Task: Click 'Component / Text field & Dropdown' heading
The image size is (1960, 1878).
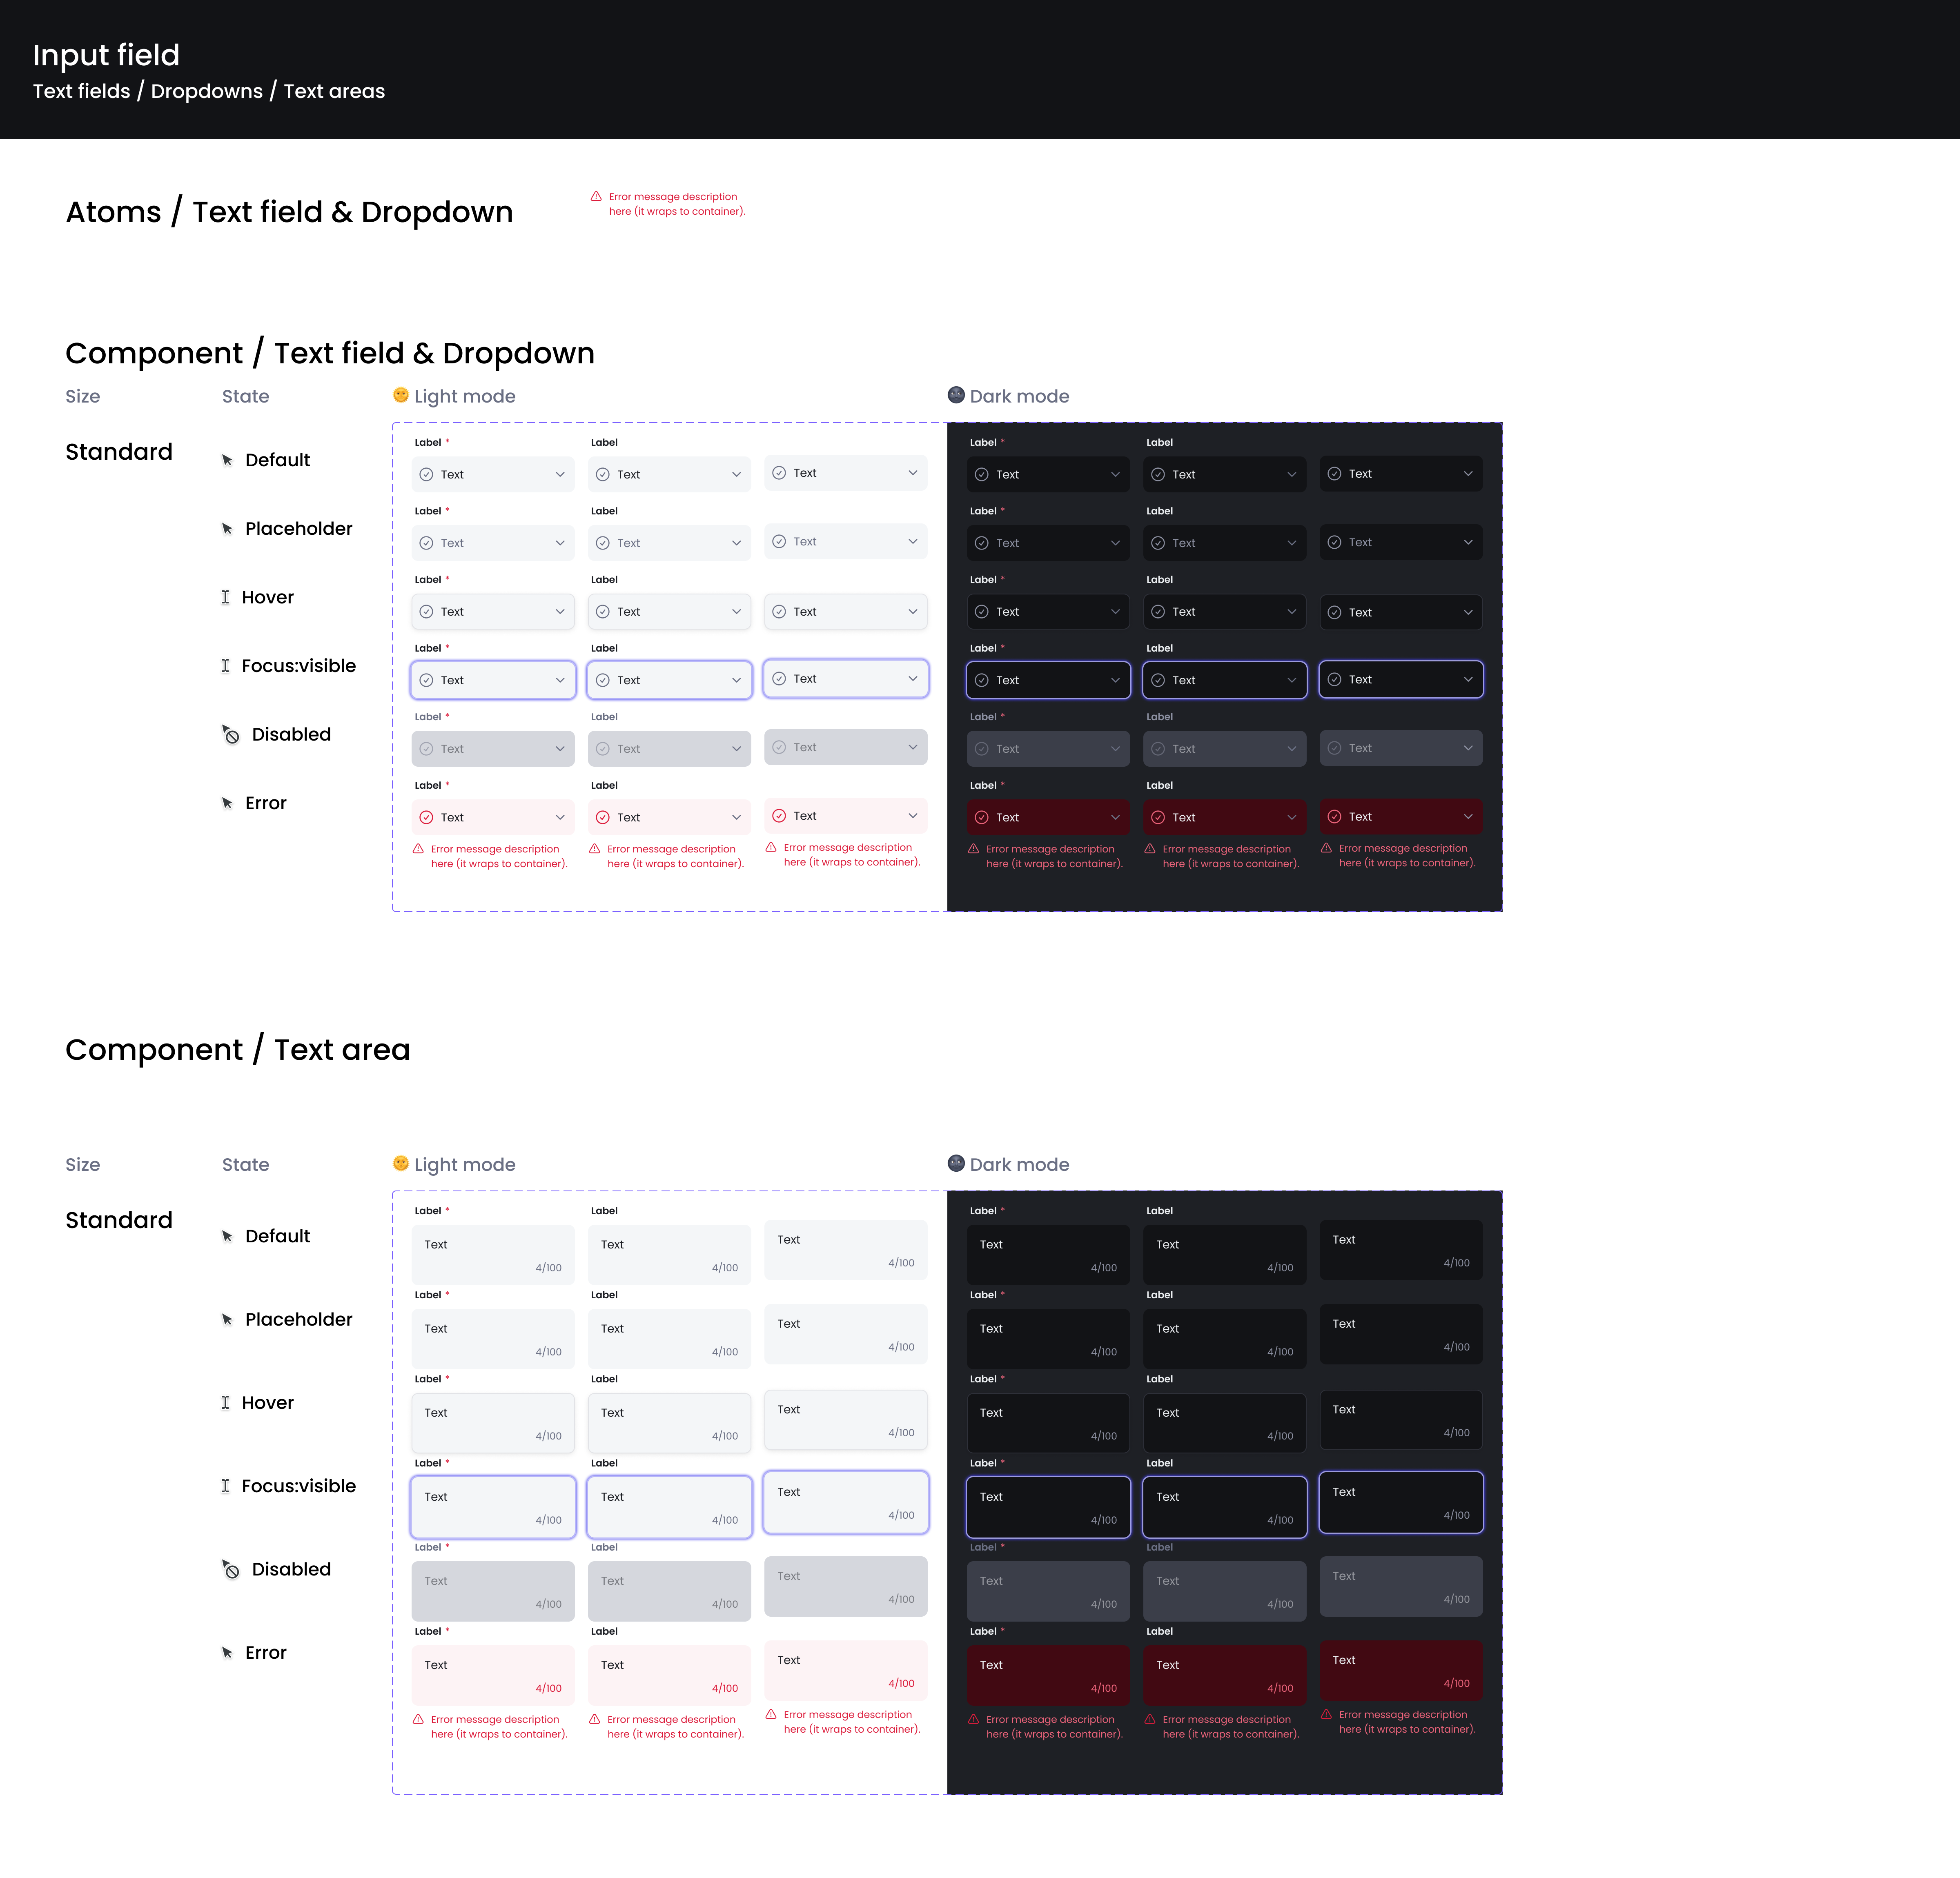Action: tap(330, 353)
